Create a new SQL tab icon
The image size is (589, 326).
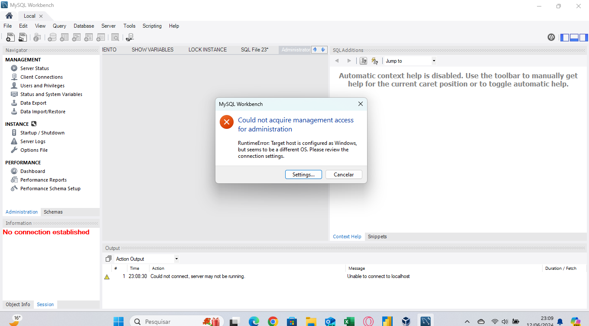10,38
